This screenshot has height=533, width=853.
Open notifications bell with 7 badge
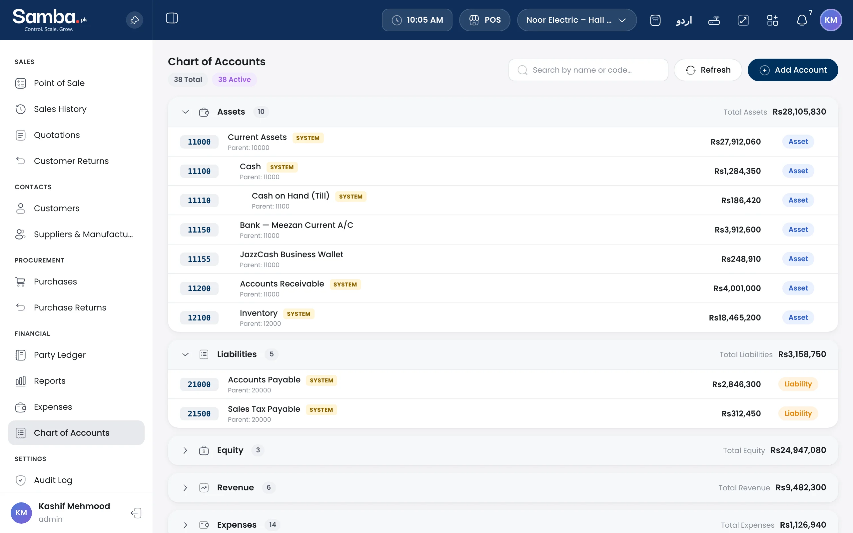(802, 20)
